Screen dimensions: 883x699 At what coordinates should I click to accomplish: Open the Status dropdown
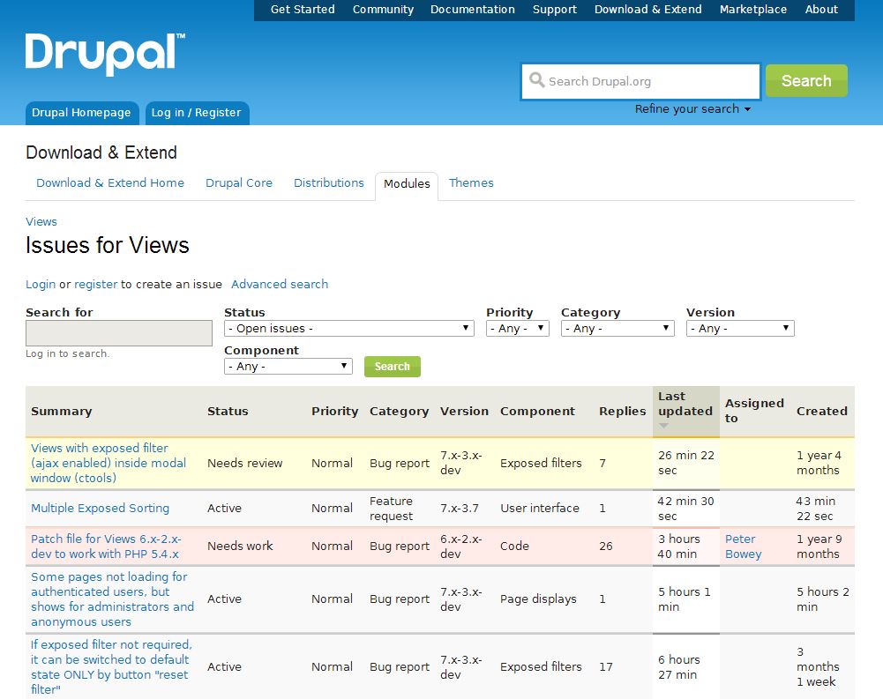[349, 328]
